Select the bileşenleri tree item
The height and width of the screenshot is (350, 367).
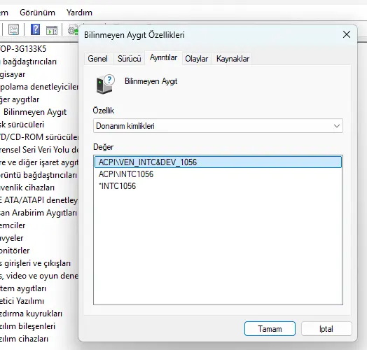(27, 326)
